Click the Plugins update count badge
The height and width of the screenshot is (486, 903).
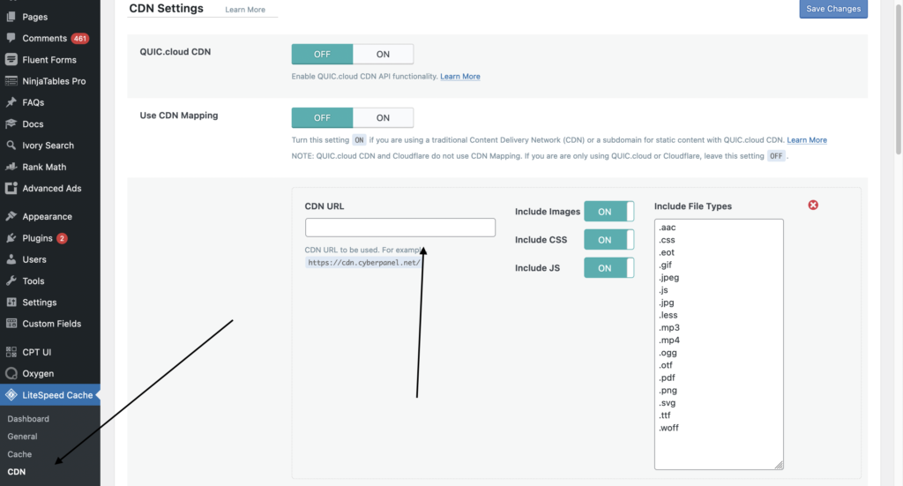click(x=62, y=238)
